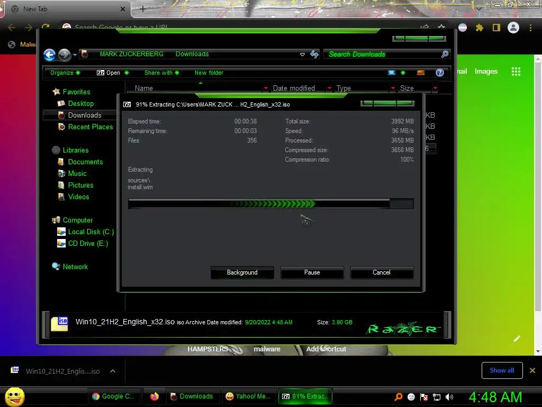The height and width of the screenshot is (407, 542).
Task: Click the 7z icon in extraction dialog title
Action: point(127,104)
